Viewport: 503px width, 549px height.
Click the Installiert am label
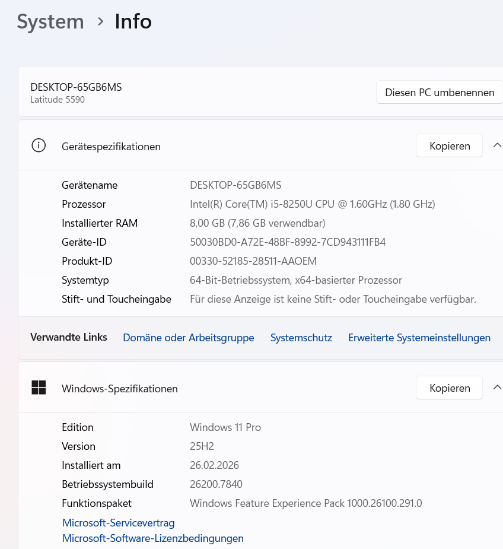(91, 465)
